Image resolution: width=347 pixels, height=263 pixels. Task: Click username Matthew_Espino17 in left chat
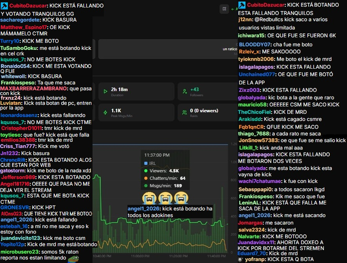[24, 27]
